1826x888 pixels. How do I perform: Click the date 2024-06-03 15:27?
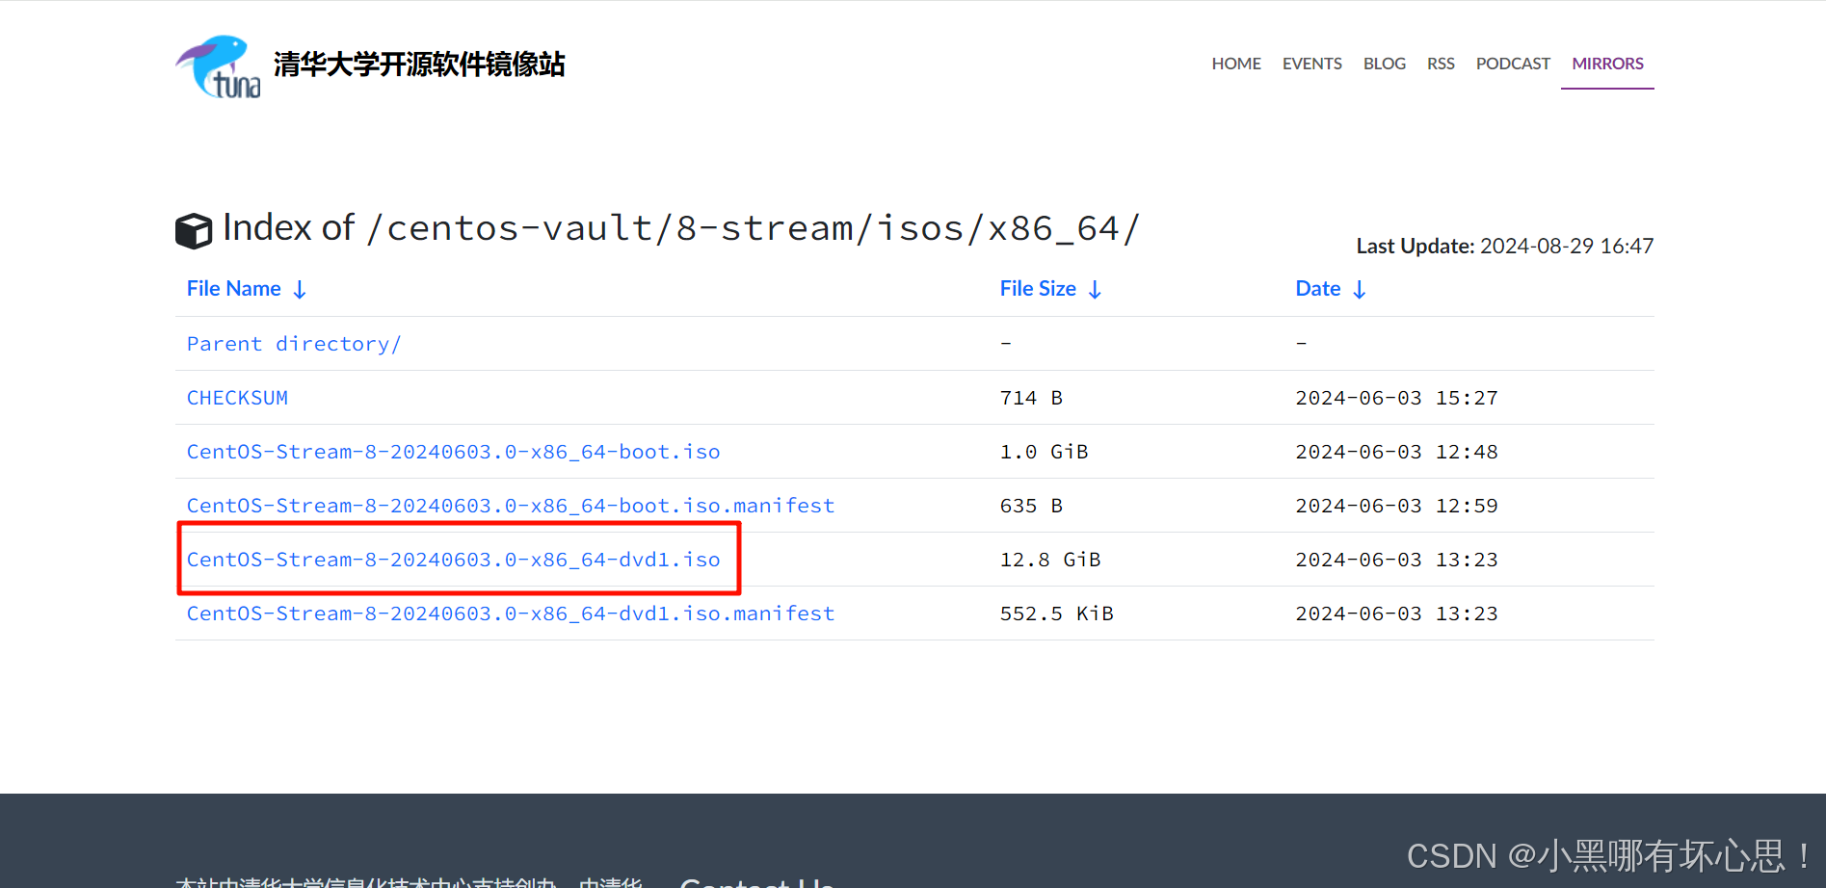(x=1396, y=398)
